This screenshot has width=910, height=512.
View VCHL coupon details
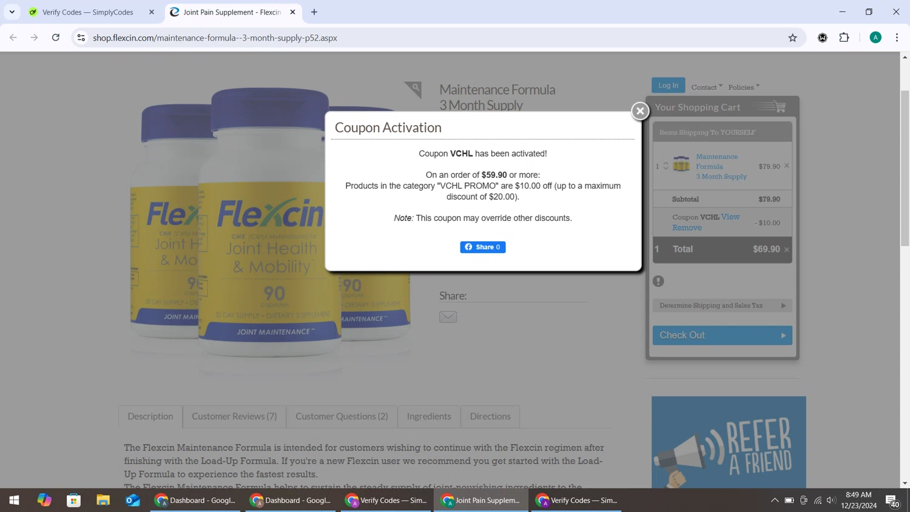click(x=730, y=217)
